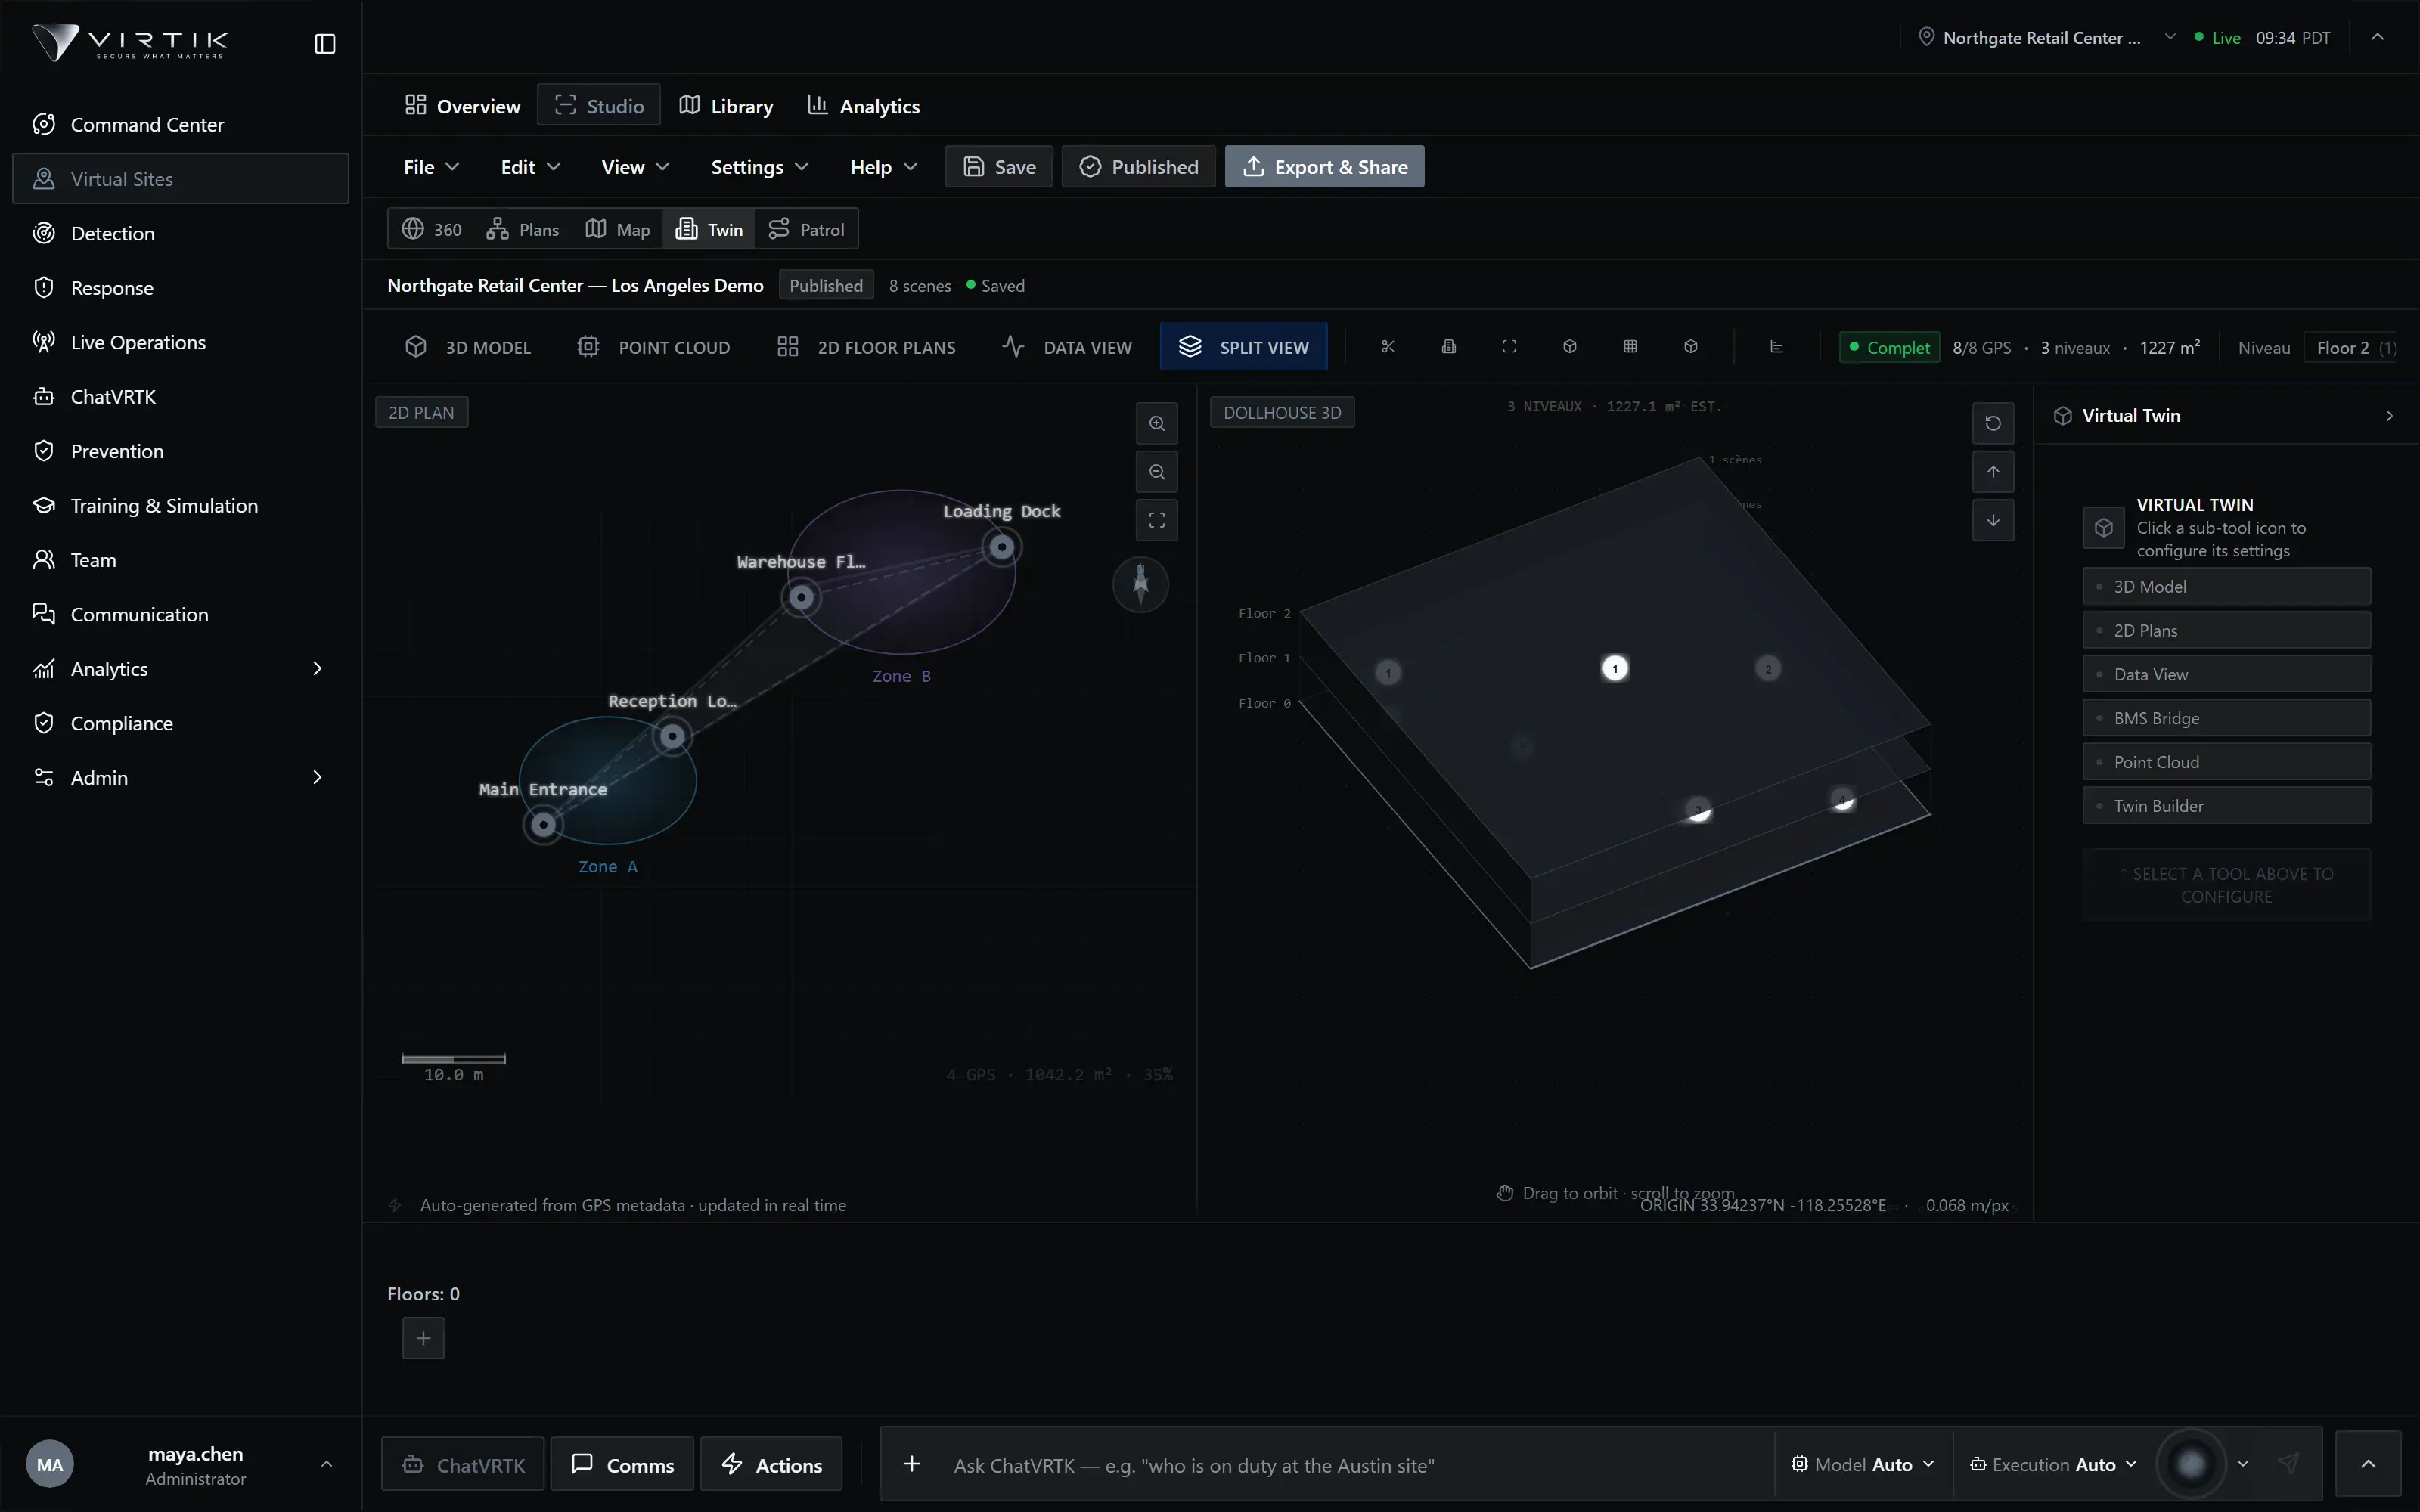This screenshot has height=1512, width=2420.
Task: Switch to Split View mode
Action: [x=1243, y=347]
